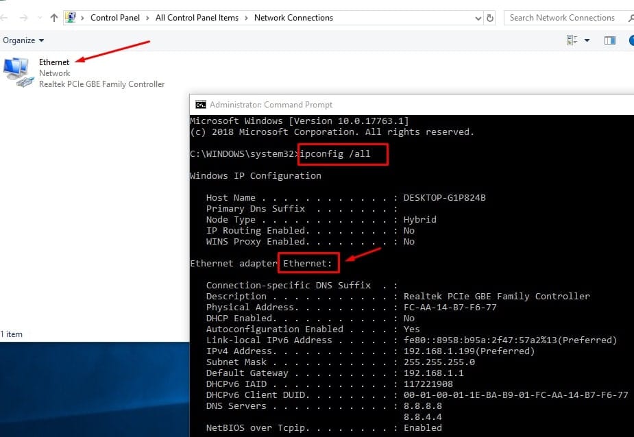The image size is (634, 437).
Task: Click the Network Connections breadcrumb segment
Action: (293, 18)
